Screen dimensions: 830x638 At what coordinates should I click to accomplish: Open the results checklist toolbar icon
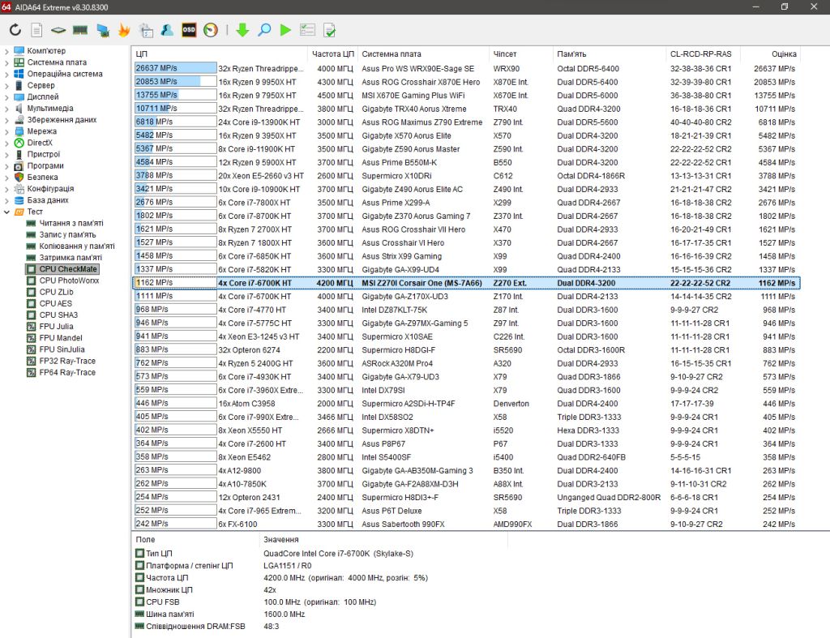pos(307,30)
